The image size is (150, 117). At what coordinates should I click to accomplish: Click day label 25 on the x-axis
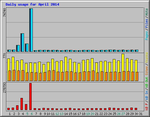(114, 114)
